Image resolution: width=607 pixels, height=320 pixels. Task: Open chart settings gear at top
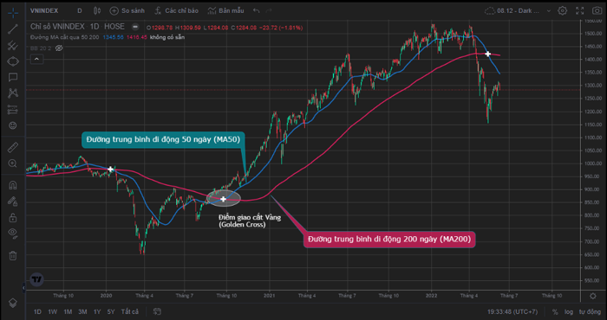(x=562, y=10)
